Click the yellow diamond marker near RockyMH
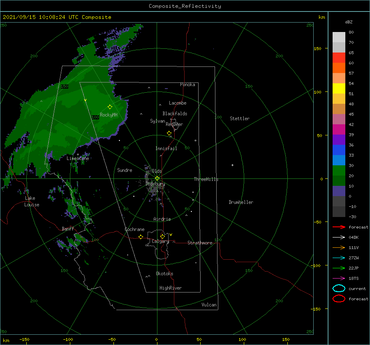 click(110, 107)
